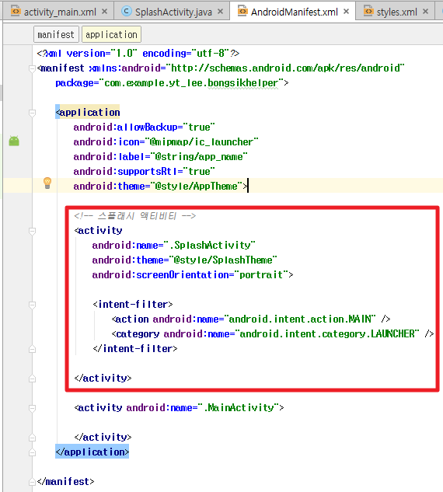This screenshot has width=443, height=492.
Task: Click the @string/app_name label value
Action: pos(199,156)
